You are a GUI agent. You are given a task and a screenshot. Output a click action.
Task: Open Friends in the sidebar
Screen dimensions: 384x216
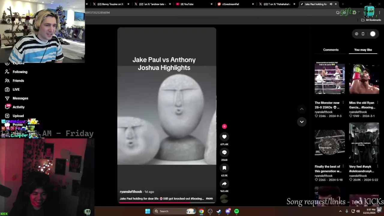pyautogui.click(x=14, y=81)
